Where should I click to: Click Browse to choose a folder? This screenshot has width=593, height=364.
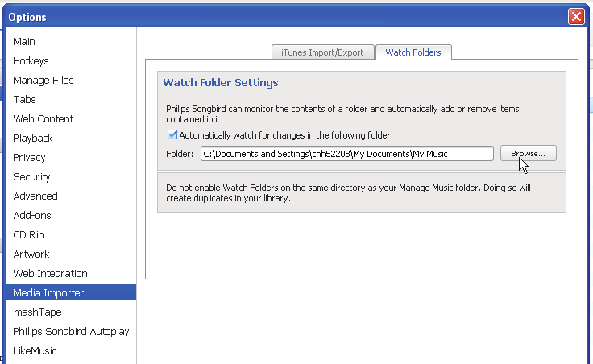pos(529,154)
